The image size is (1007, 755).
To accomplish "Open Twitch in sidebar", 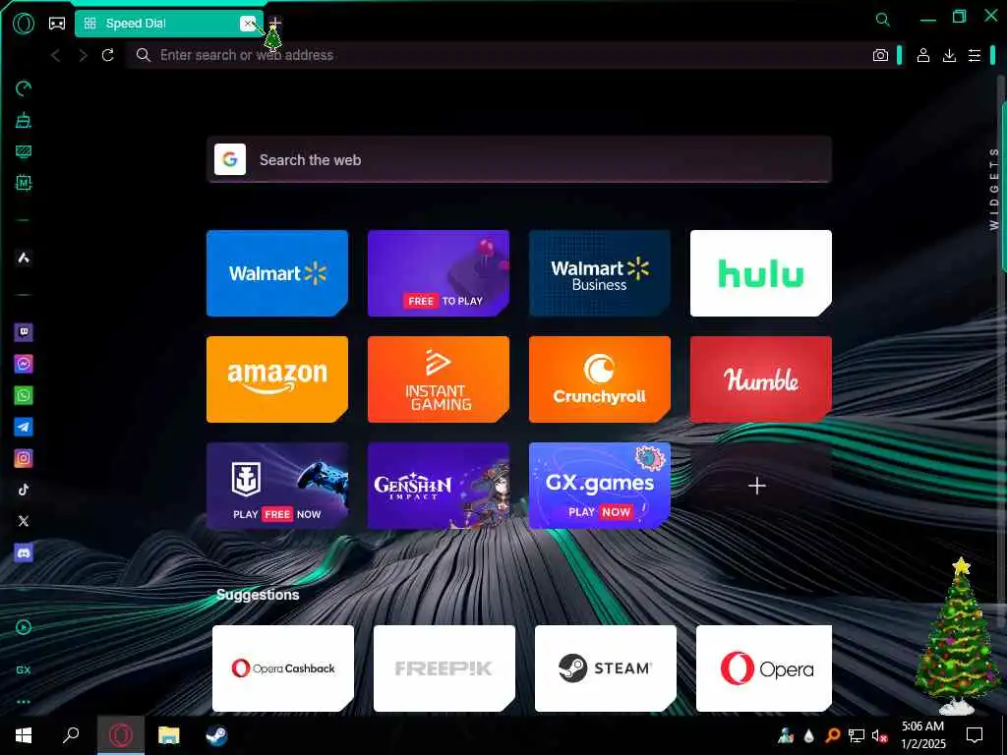I will click(24, 332).
